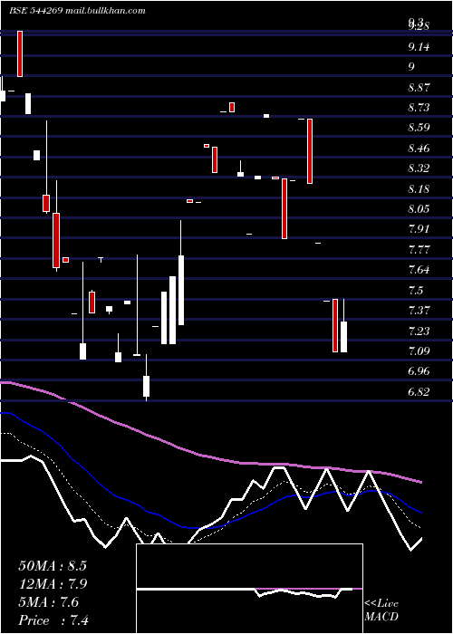This screenshot has width=453, height=634.
Task: Click the 'Price : 7.4' readout
Action: pos(53,620)
